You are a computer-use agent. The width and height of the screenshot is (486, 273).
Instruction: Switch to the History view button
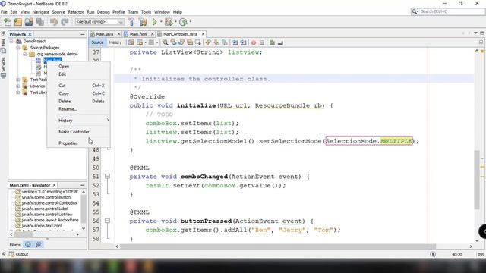coord(115,42)
